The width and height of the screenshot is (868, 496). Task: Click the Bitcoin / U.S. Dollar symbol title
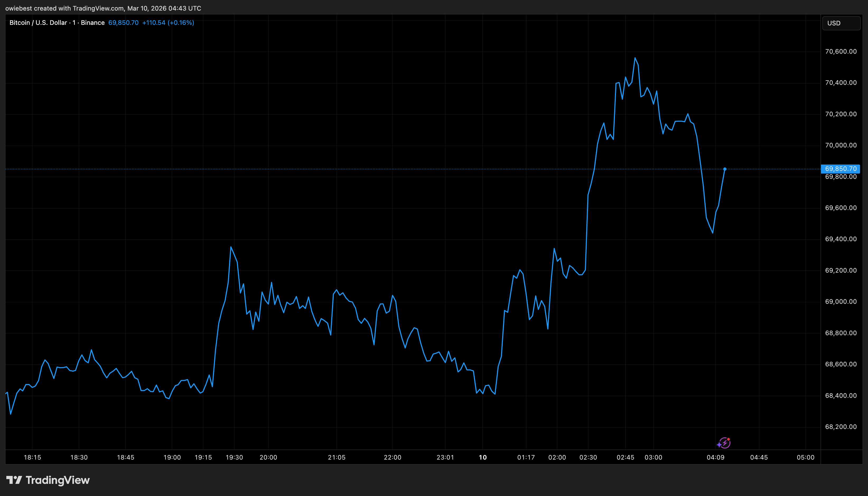pyautogui.click(x=38, y=22)
